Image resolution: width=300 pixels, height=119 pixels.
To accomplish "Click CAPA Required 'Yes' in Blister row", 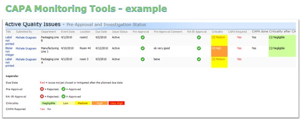I will pos(239,48).
